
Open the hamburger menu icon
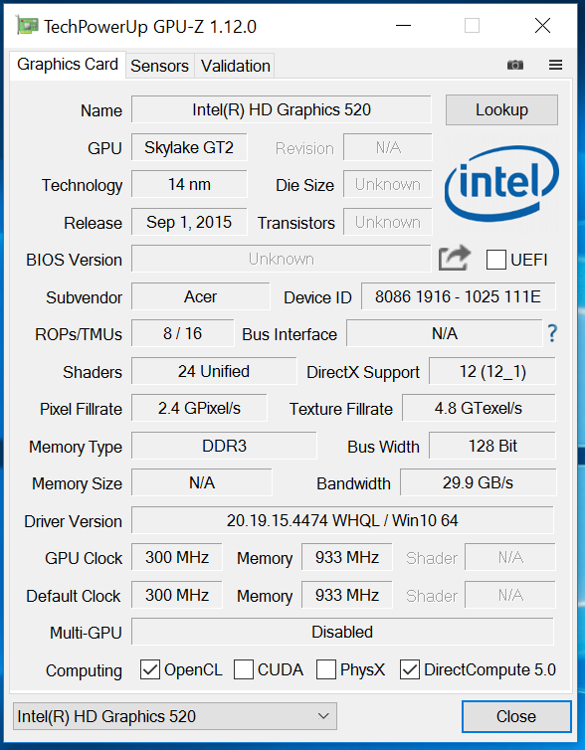point(555,65)
